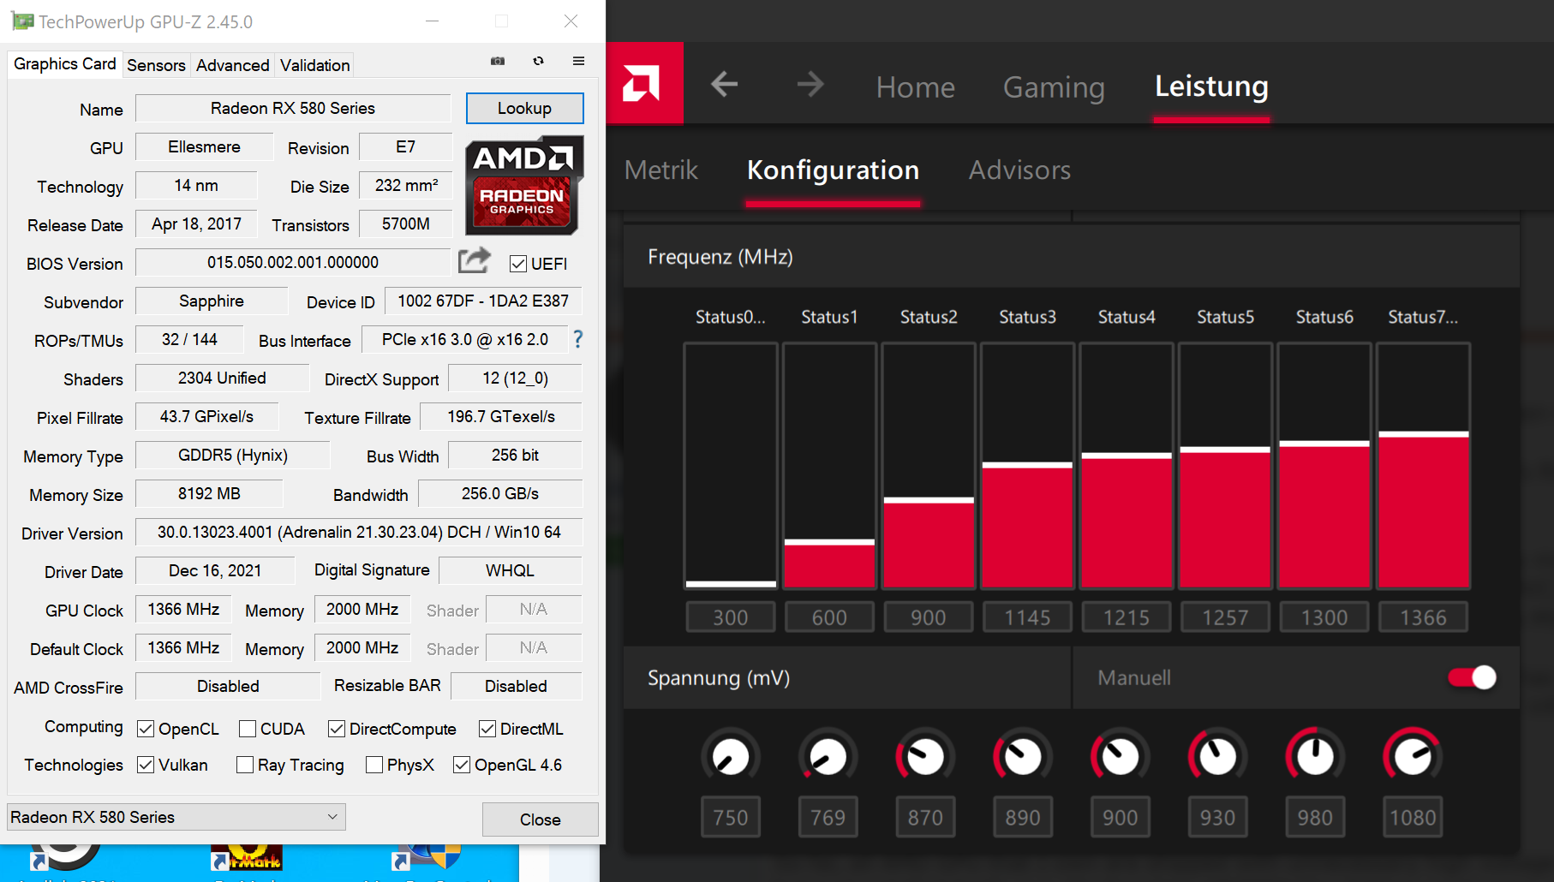
Task: Toggle the Vulkan checkbox
Action: 146,765
